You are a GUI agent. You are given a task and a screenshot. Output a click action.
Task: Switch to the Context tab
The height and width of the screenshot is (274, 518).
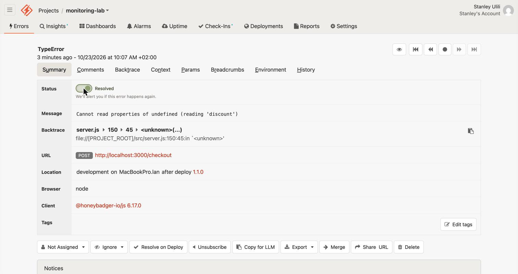click(x=161, y=70)
